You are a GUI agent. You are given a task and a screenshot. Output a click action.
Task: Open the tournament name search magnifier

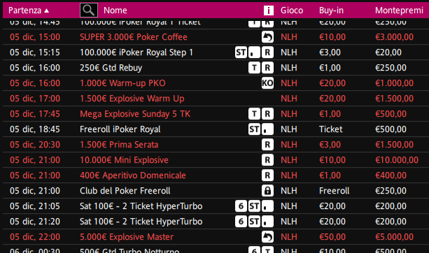click(89, 10)
